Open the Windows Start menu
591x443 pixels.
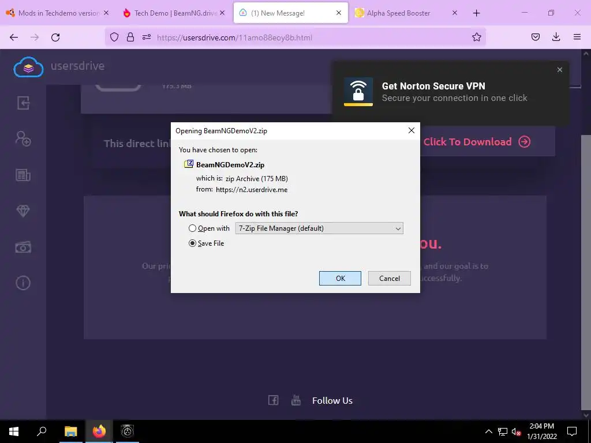14,431
